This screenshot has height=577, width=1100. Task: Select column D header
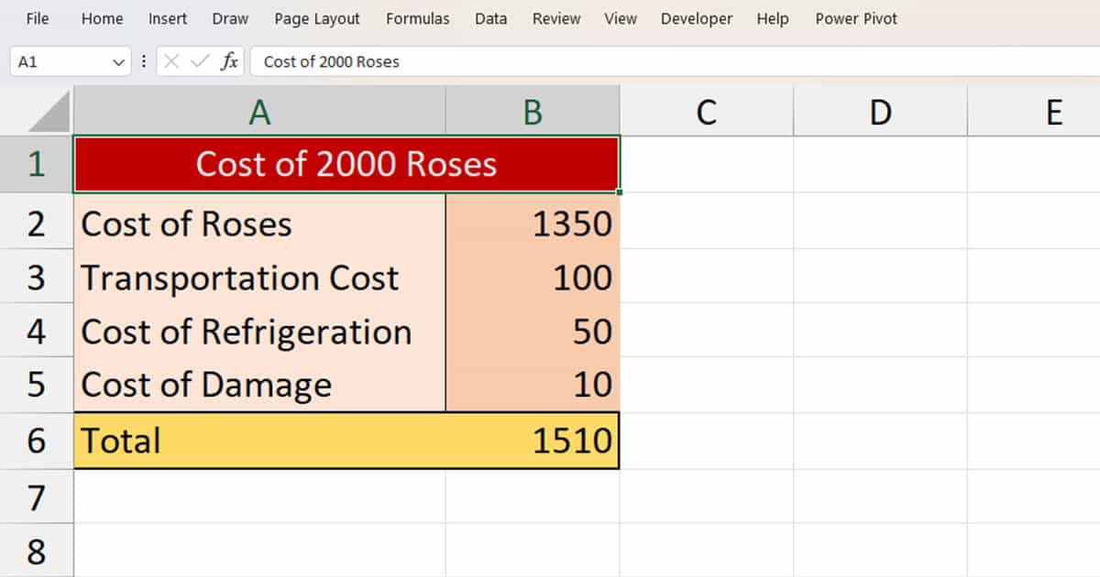click(x=880, y=112)
